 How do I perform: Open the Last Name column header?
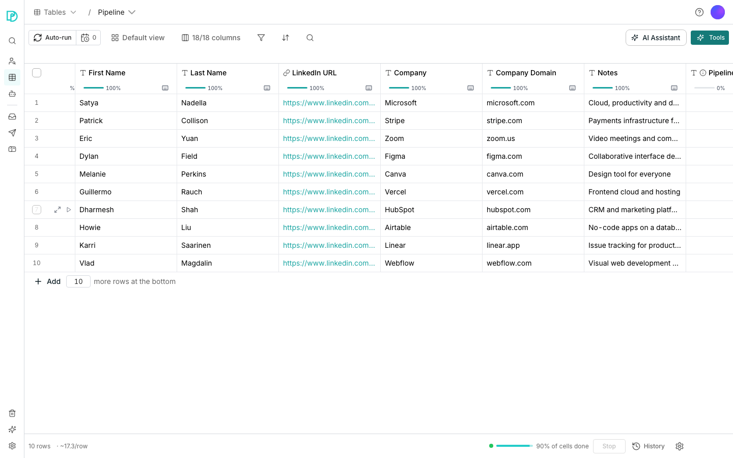[x=228, y=73]
